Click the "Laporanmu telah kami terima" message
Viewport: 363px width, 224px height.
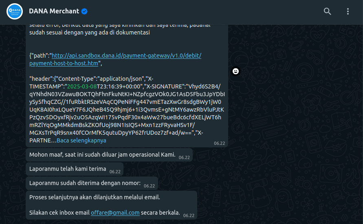click(68, 169)
